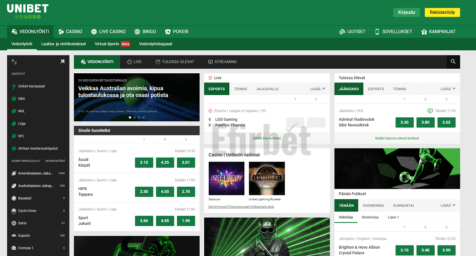Open Live Casino from main navigation
476x256 pixels.
tap(108, 32)
